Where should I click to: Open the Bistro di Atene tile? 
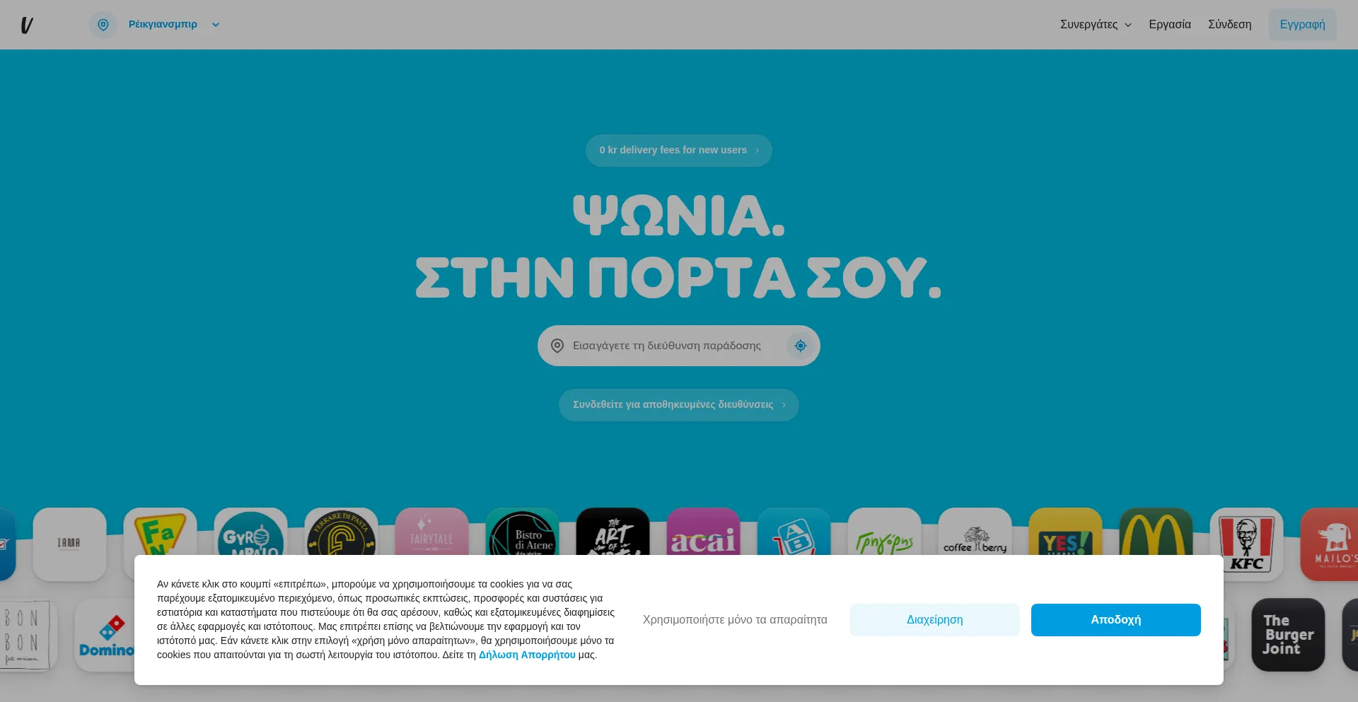[522, 532]
